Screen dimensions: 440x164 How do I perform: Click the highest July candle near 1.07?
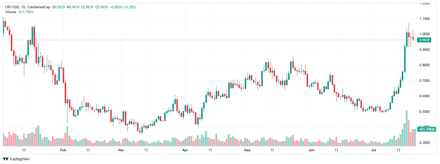(409, 35)
